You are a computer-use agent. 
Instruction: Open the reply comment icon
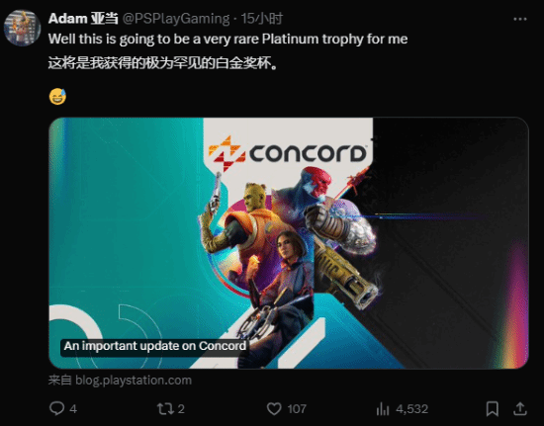57,408
